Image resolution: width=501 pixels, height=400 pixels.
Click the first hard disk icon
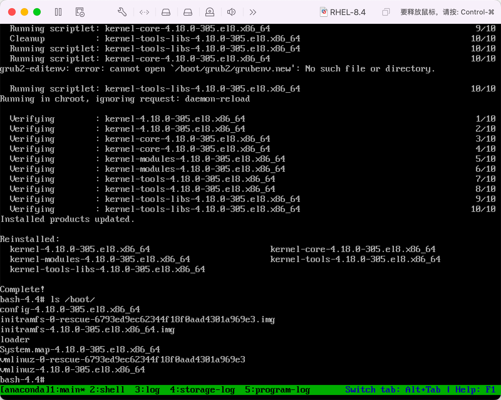click(166, 12)
